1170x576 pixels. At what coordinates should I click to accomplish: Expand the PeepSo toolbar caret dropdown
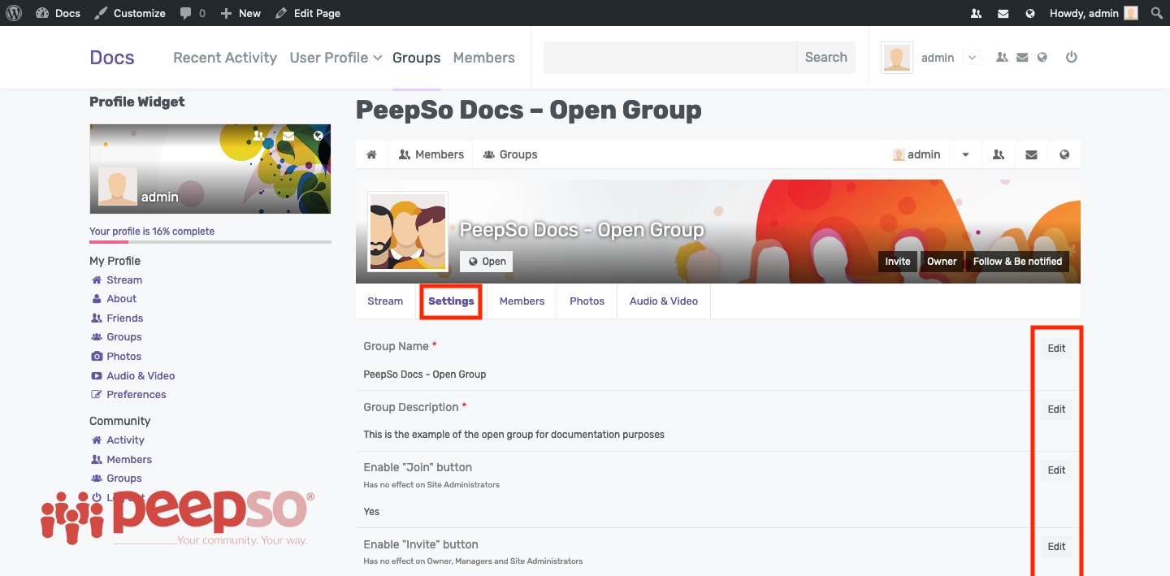tap(966, 154)
